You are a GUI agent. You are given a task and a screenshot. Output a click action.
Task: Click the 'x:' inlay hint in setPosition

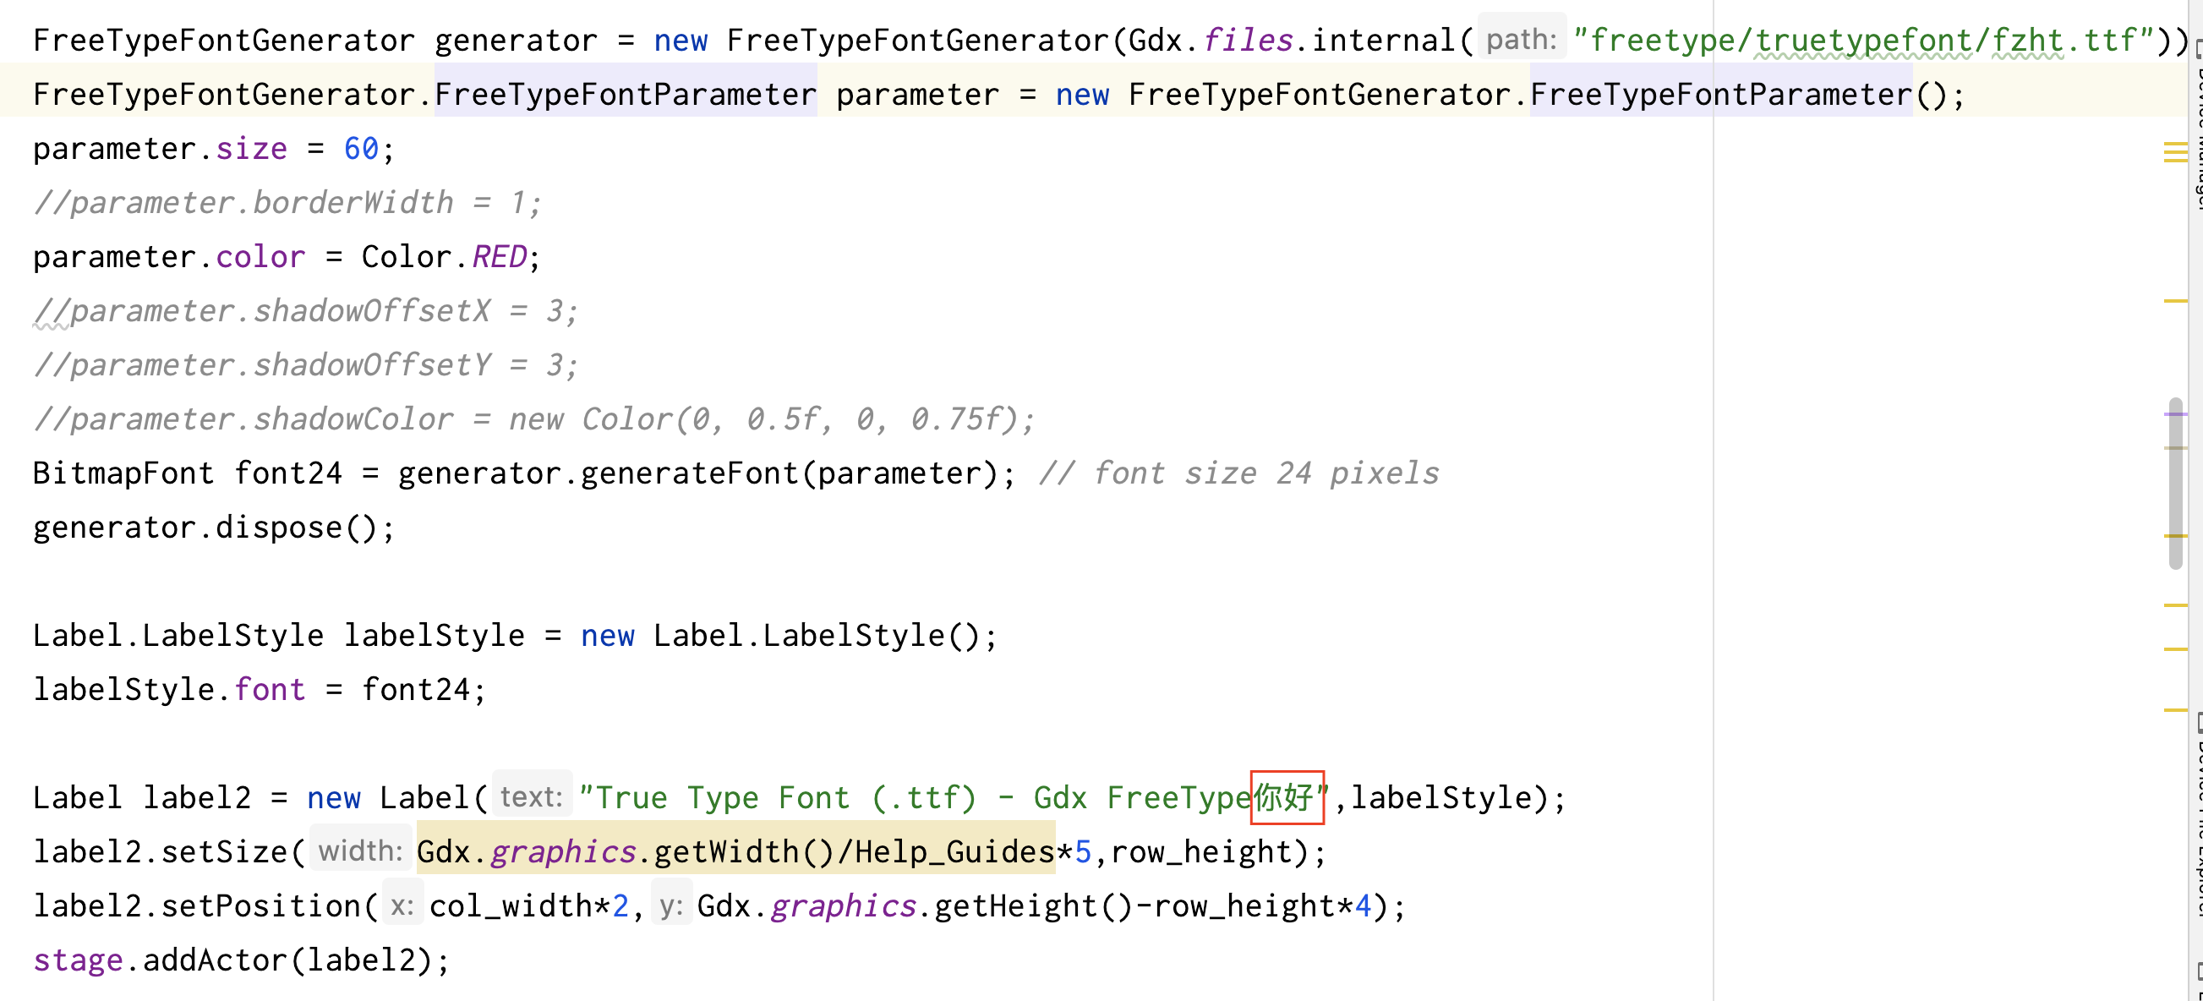coord(402,905)
